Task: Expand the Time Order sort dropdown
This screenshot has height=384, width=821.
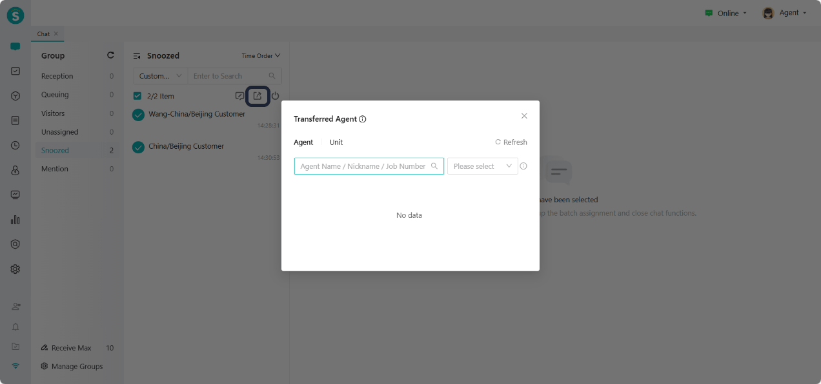Action: [261, 56]
